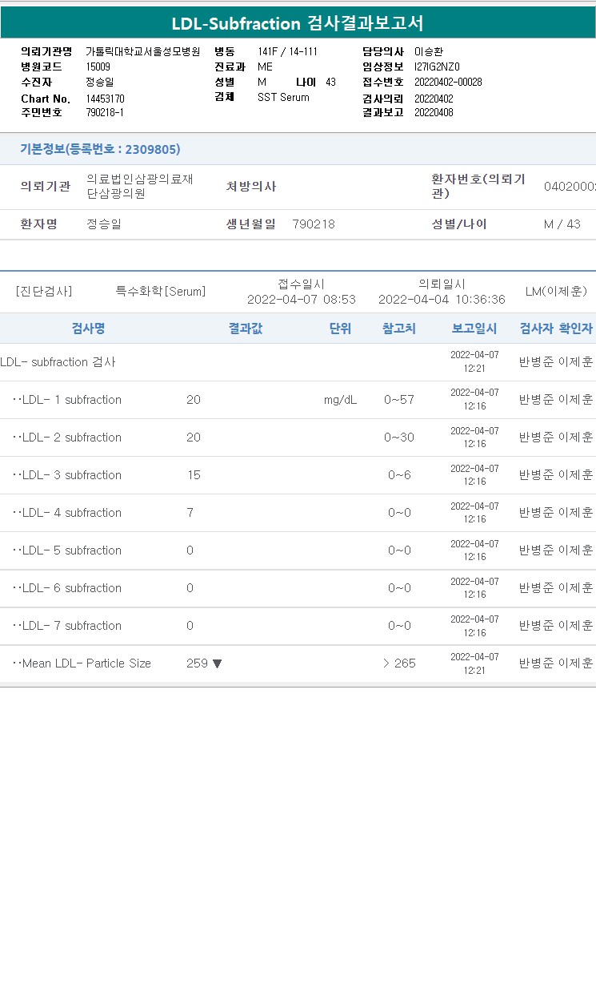This screenshot has height=984, width=596.
Task: Click the 참고치 column header
Action: [x=399, y=329]
